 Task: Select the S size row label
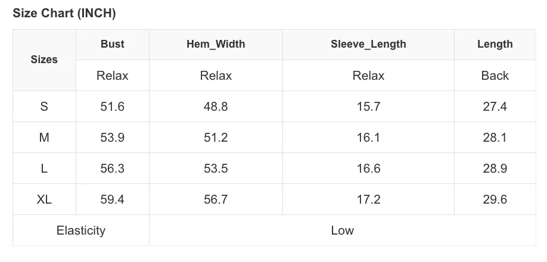[x=44, y=106]
